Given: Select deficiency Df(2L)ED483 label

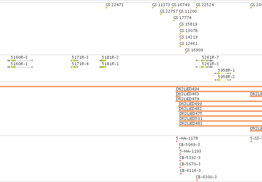Looking at the screenshot, I should click(x=191, y=124).
